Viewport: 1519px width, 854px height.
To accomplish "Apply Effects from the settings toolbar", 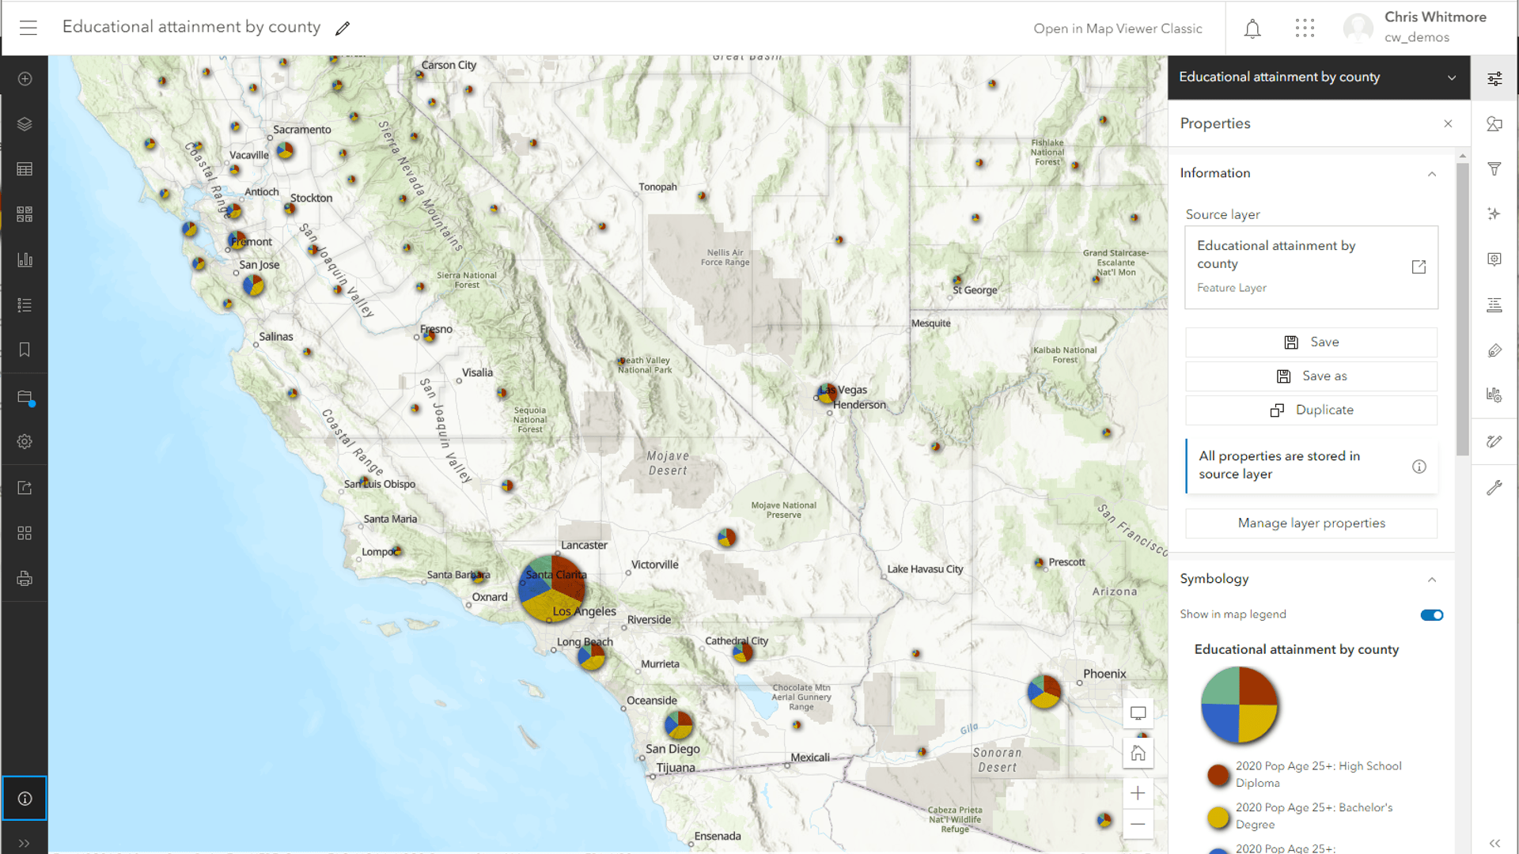I will [x=1494, y=213].
